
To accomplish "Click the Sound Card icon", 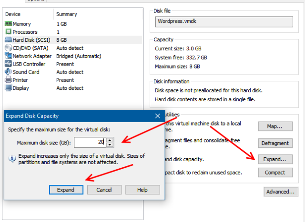I will coord(8,72).
